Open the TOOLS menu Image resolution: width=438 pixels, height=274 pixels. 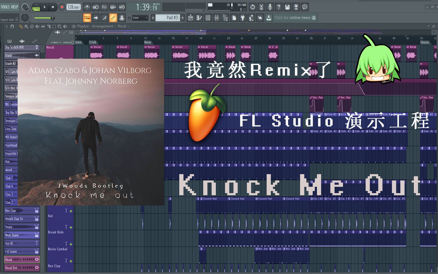(x=6, y=7)
